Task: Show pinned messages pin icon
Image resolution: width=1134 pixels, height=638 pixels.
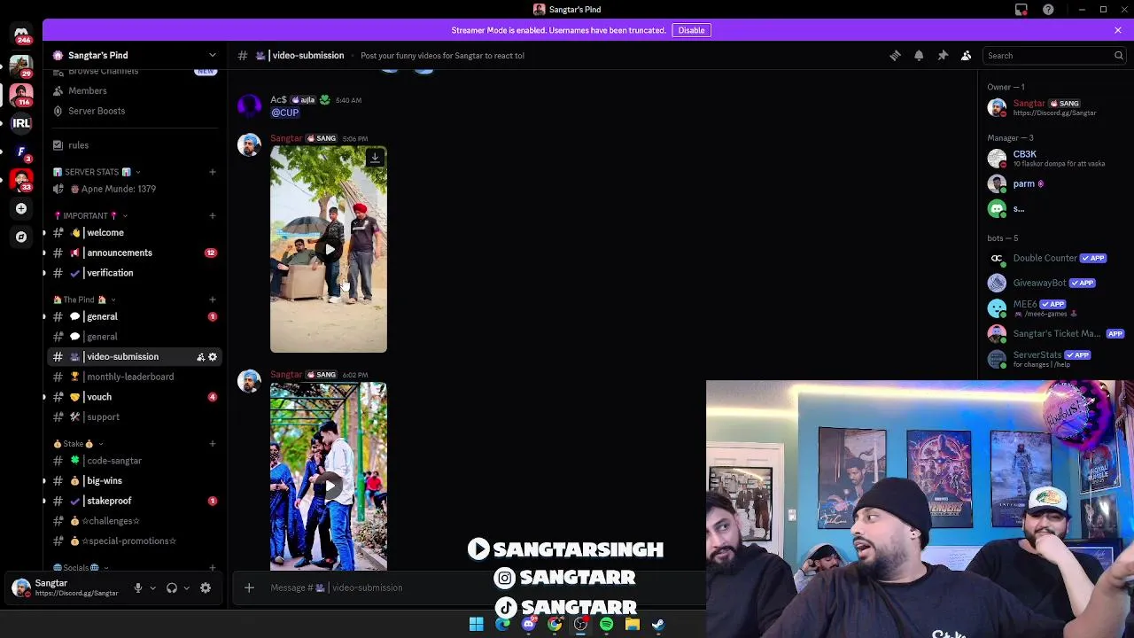Action: tap(943, 55)
